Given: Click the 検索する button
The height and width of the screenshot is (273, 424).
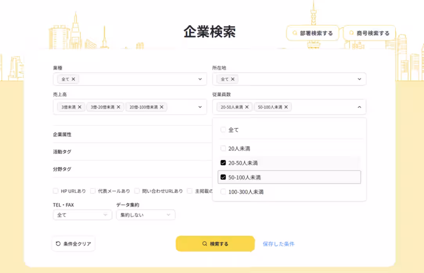Looking at the screenshot, I should click(215, 243).
